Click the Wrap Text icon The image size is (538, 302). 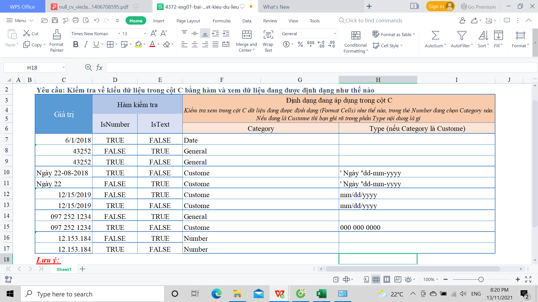pyautogui.click(x=268, y=35)
